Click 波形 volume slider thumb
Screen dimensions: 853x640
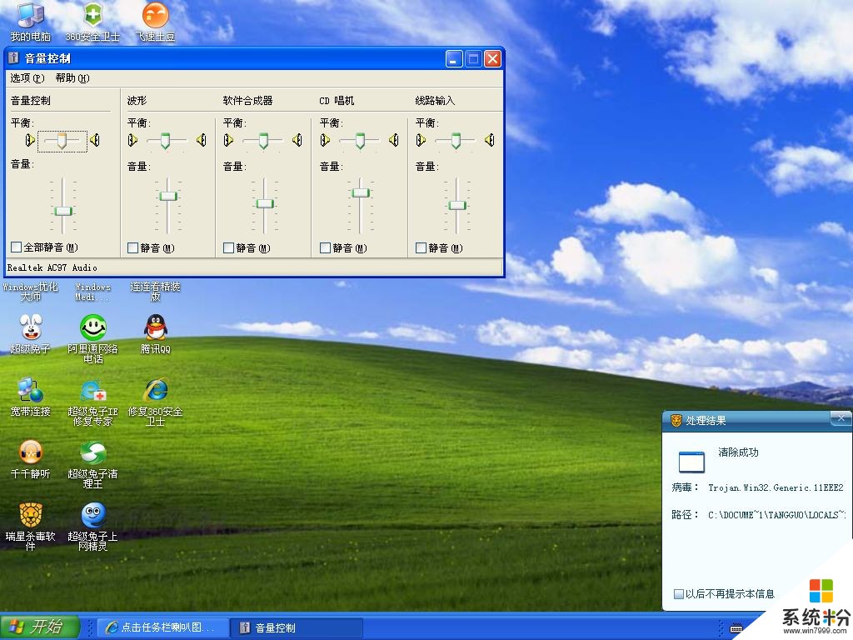[x=168, y=197]
